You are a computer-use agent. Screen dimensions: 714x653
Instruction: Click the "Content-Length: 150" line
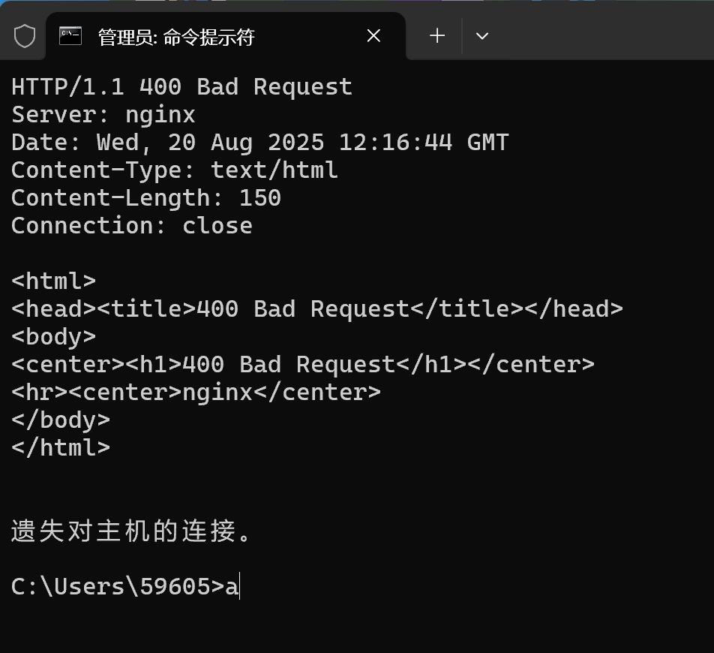click(x=146, y=198)
